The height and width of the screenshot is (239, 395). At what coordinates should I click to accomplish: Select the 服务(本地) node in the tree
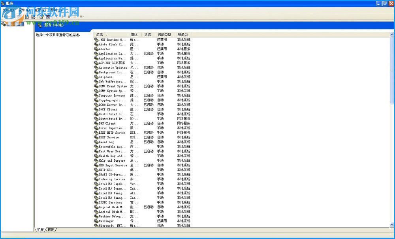point(15,24)
